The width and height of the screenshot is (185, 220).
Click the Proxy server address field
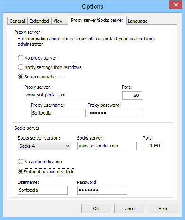[x=72, y=95]
